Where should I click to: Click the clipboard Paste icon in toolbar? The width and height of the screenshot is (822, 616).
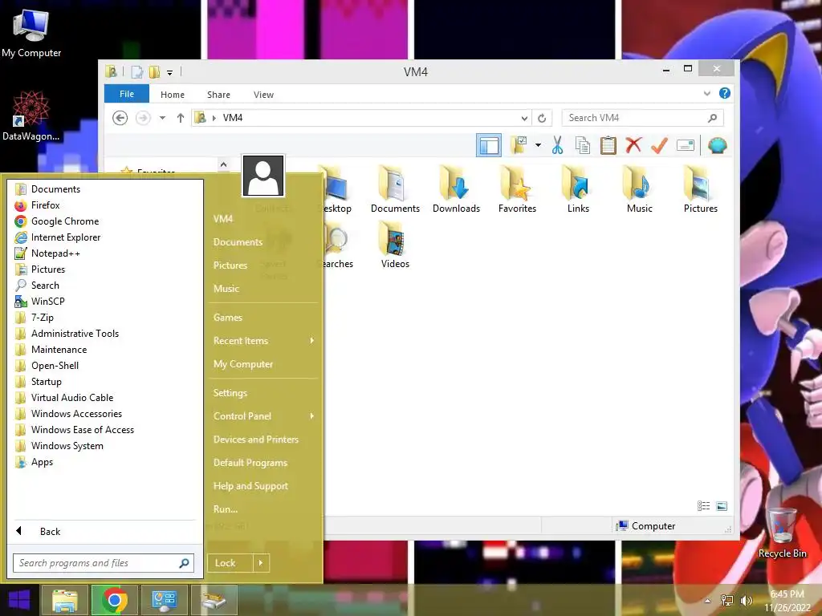tap(608, 145)
